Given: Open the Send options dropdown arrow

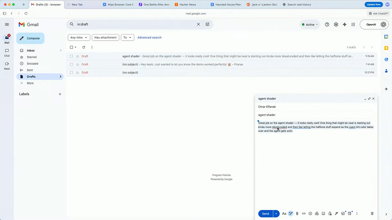Looking at the screenshot, I should tap(276, 213).
